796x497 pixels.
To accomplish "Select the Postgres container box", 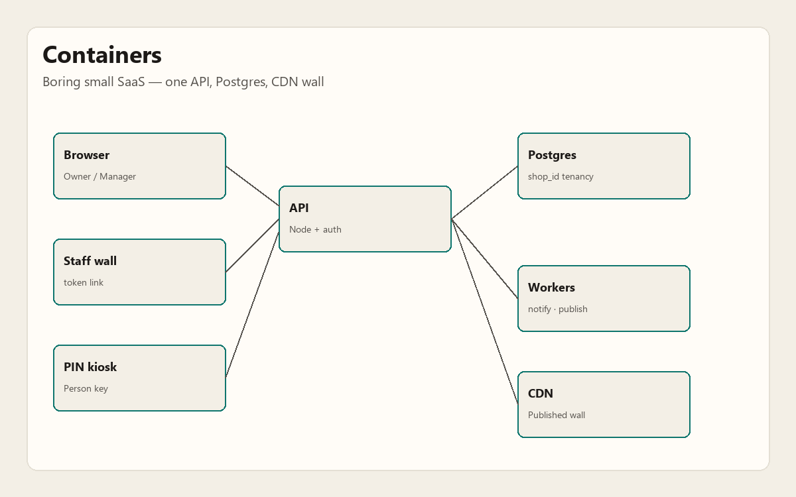I will pos(604,166).
